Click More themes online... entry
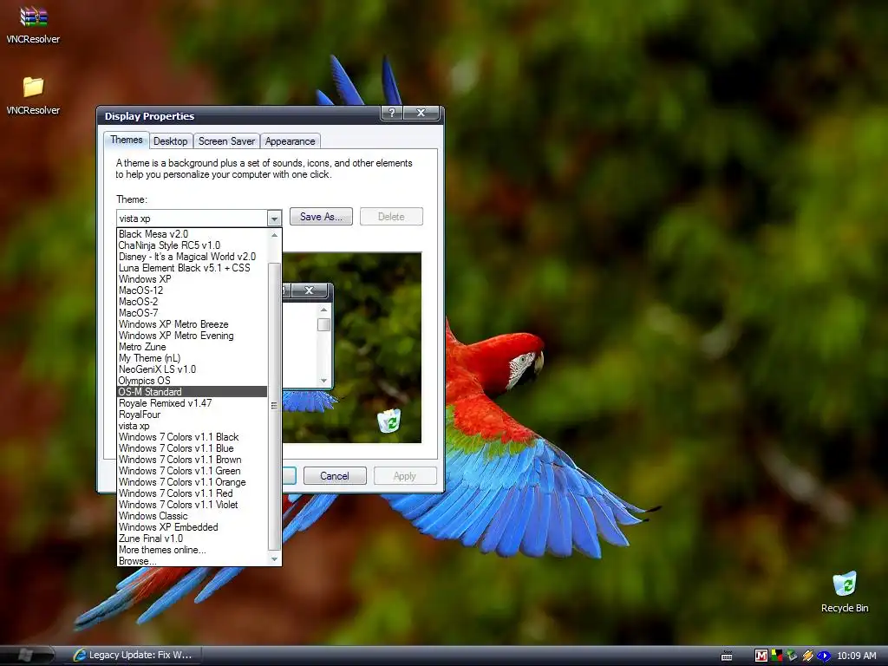This screenshot has height=666, width=888. click(x=192, y=550)
